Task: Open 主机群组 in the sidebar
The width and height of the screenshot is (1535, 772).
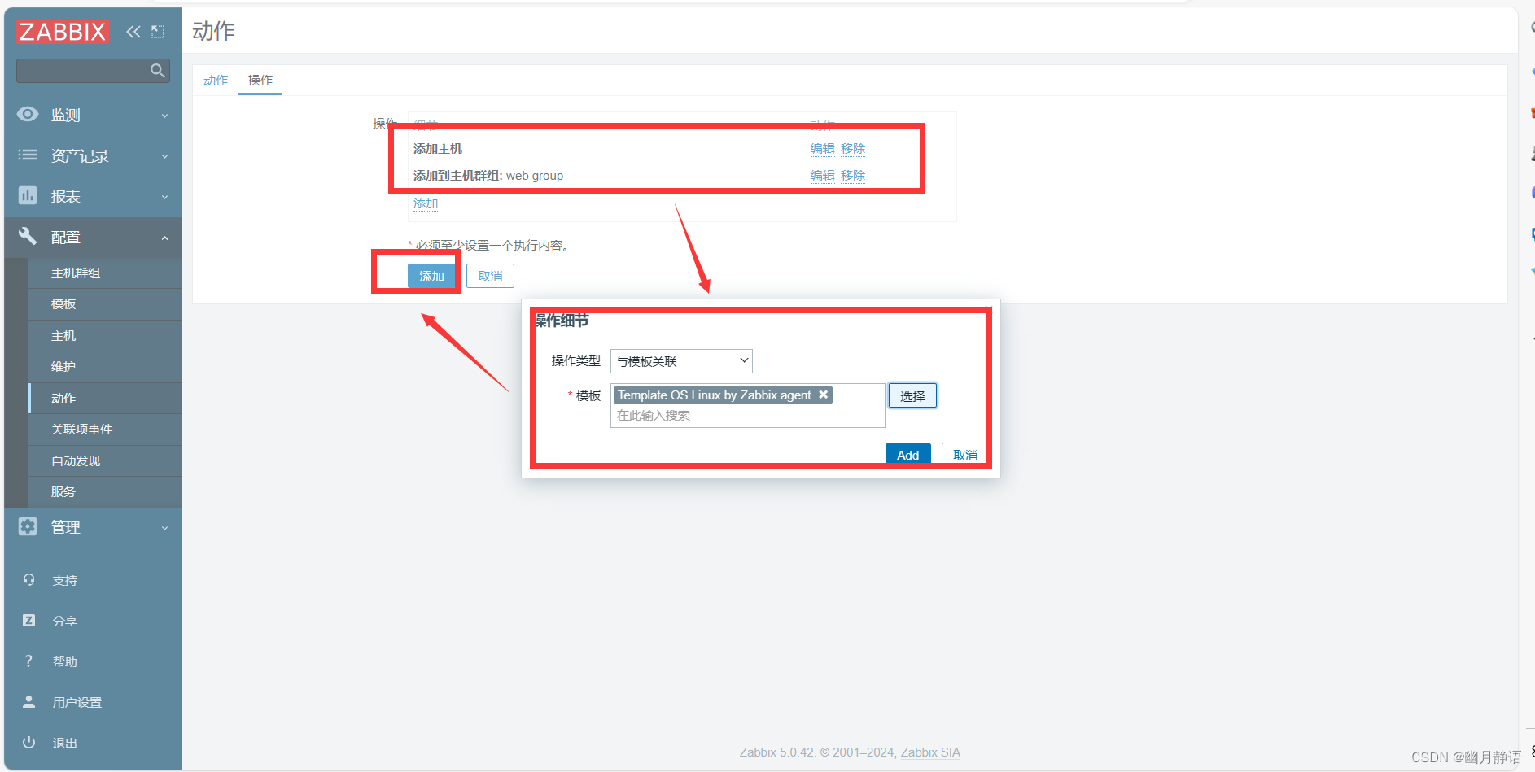Action: tap(105, 273)
